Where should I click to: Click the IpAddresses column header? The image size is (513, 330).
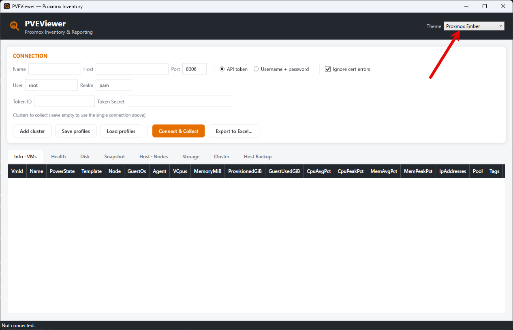(x=453, y=171)
